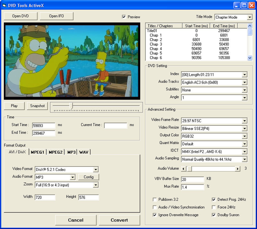This screenshot has height=229, width=257.
Task: Click the Mux Rate field
Action: (192, 187)
